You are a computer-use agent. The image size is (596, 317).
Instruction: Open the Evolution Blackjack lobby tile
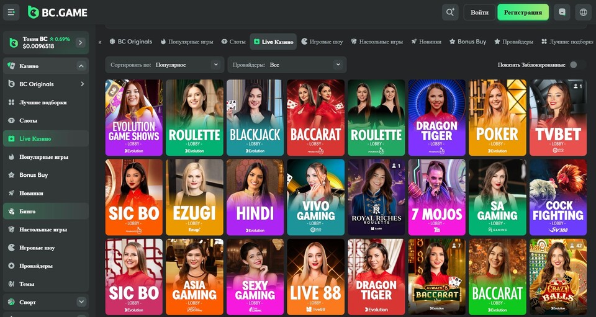click(255, 118)
